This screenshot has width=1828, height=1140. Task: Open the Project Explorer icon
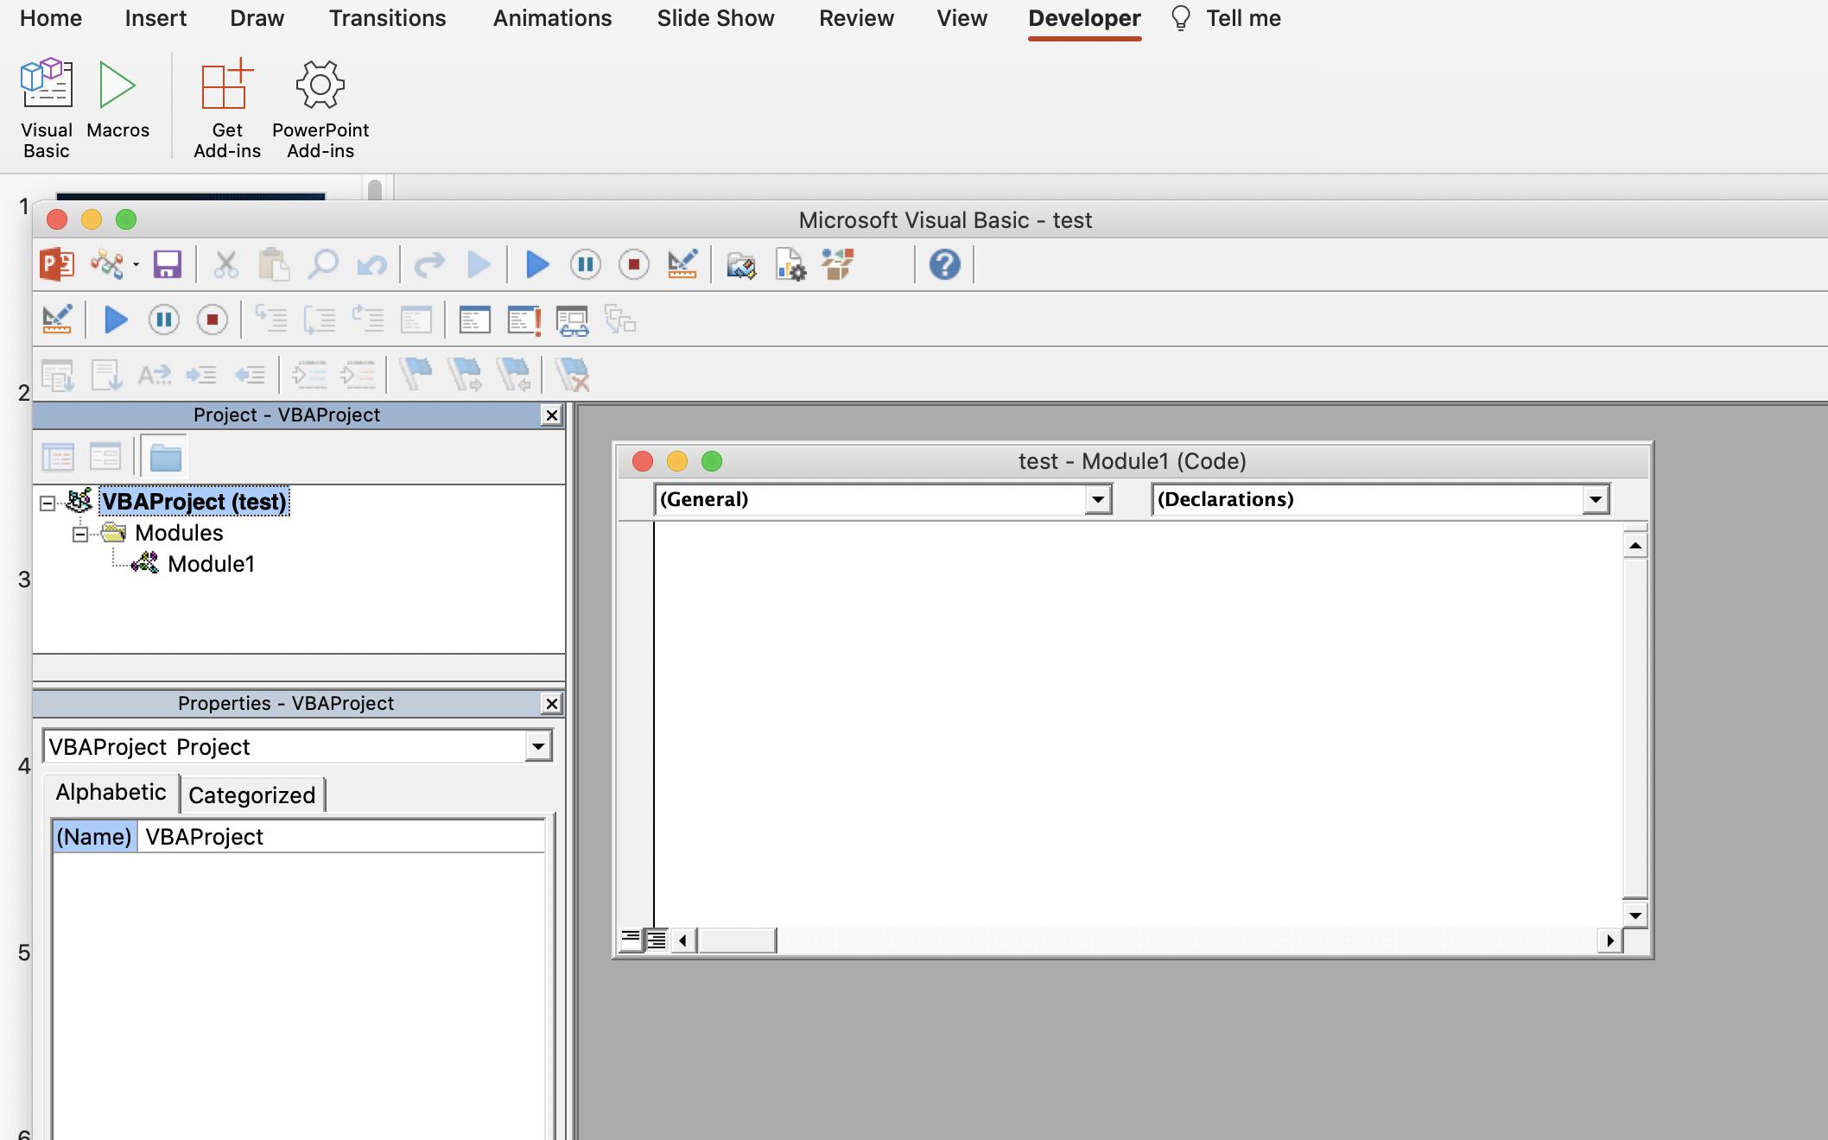click(x=741, y=264)
